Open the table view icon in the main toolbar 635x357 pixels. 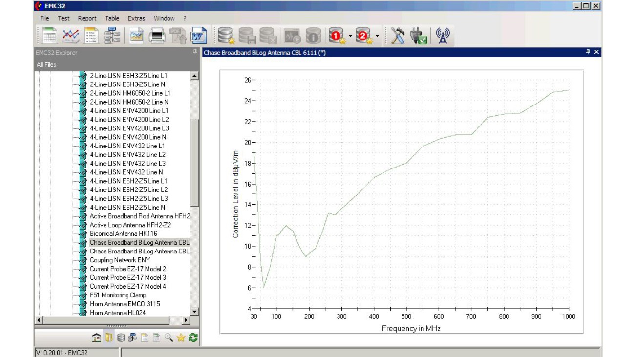point(49,36)
